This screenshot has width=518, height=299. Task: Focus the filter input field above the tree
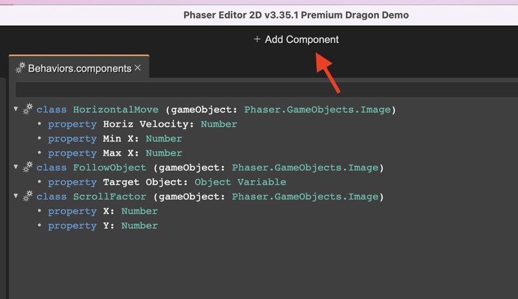[259, 89]
